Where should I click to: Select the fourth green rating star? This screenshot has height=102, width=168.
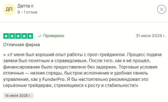pos(24,36)
